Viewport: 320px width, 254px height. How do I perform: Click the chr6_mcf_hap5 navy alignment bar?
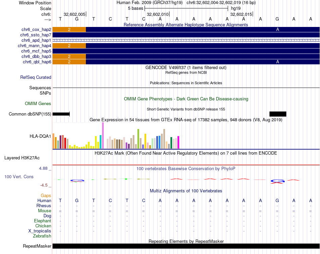(x=186, y=51)
